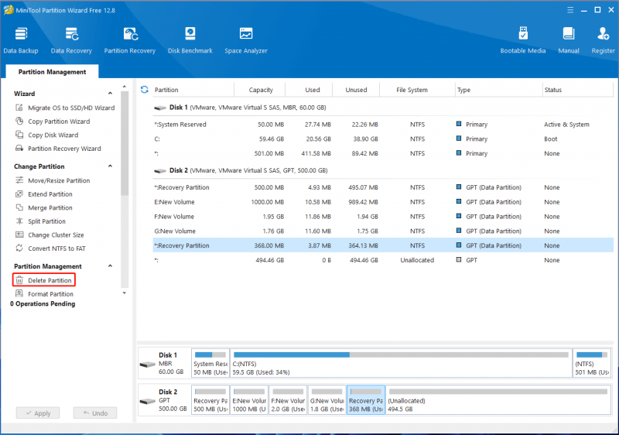Select Merge Partition
This screenshot has height=435, width=619.
click(x=44, y=207)
